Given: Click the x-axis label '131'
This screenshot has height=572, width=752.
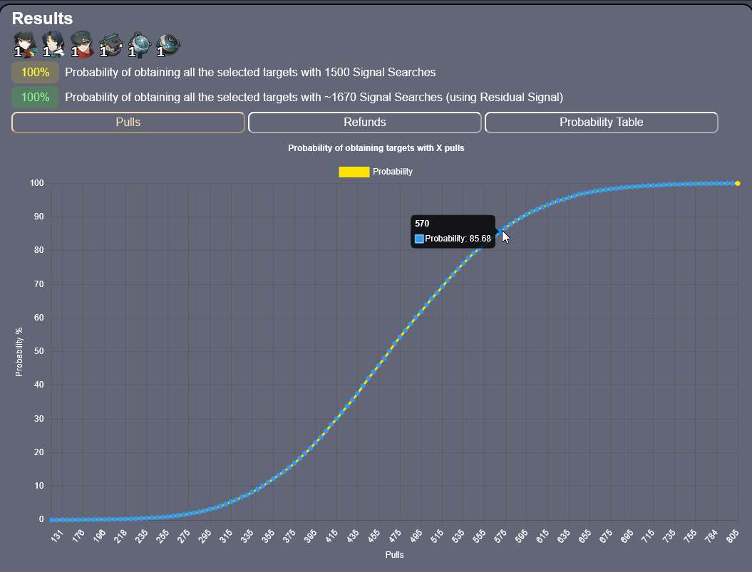Looking at the screenshot, I should tap(56, 536).
